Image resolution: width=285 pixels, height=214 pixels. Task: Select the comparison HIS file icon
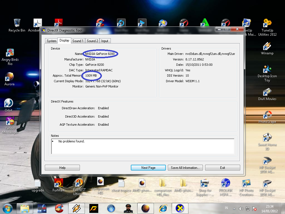click(100, 186)
